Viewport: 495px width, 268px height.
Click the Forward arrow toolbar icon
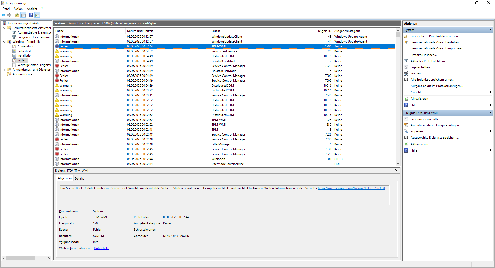coord(9,15)
